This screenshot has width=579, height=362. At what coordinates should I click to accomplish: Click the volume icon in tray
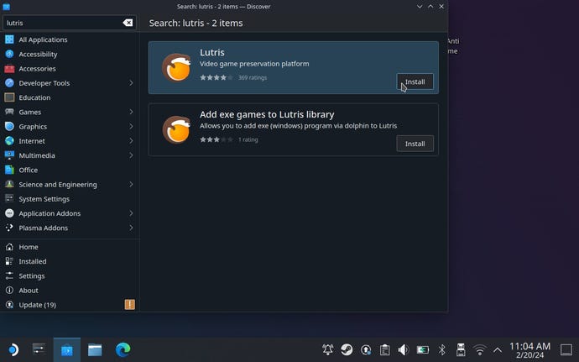click(x=404, y=349)
